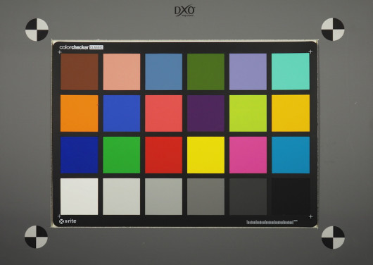Pick the turquoise bluish-green patch
The image size is (373, 265).
click(291, 71)
